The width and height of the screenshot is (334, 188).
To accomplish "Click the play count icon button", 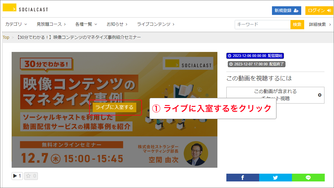I will pos(17,176).
